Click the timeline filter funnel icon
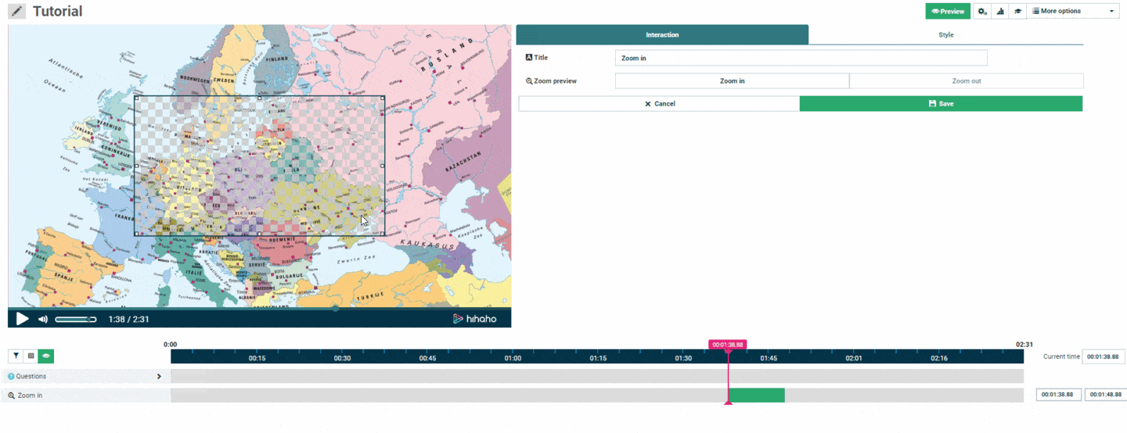Viewport: 1127px width, 433px height. [x=16, y=356]
